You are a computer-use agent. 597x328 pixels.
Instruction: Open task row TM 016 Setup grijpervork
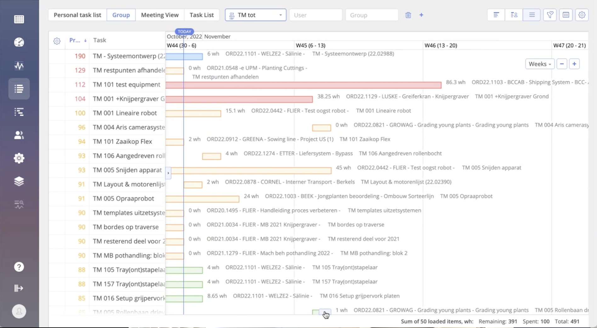[129, 298]
